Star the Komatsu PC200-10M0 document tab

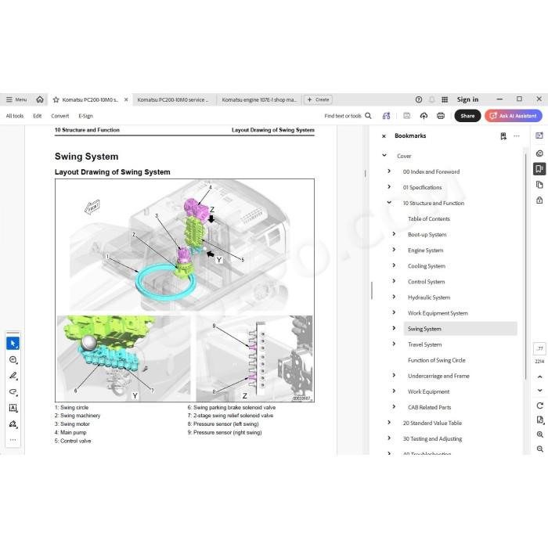tap(56, 99)
